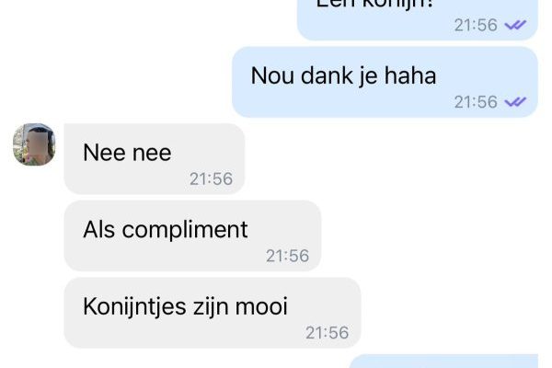Viewport: 552px width, 368px height.
Task: Click the word 'haha' in the sent message
Action: point(410,75)
